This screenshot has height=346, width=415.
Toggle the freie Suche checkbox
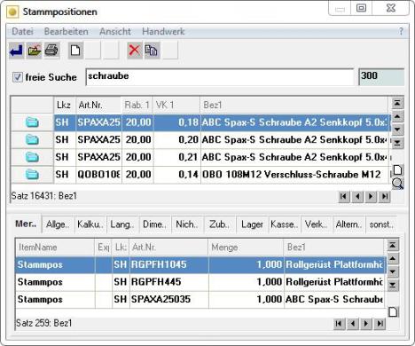click(x=18, y=77)
